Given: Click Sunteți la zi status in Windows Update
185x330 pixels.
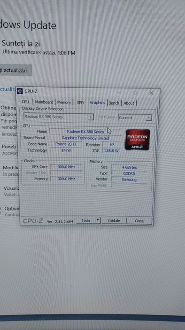Looking at the screenshot, I should pyautogui.click(x=21, y=43).
